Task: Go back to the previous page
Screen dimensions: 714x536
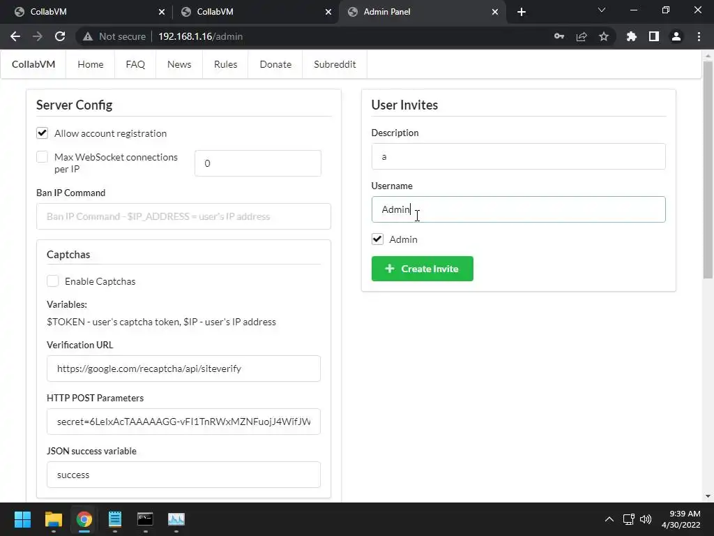Action: [x=15, y=36]
